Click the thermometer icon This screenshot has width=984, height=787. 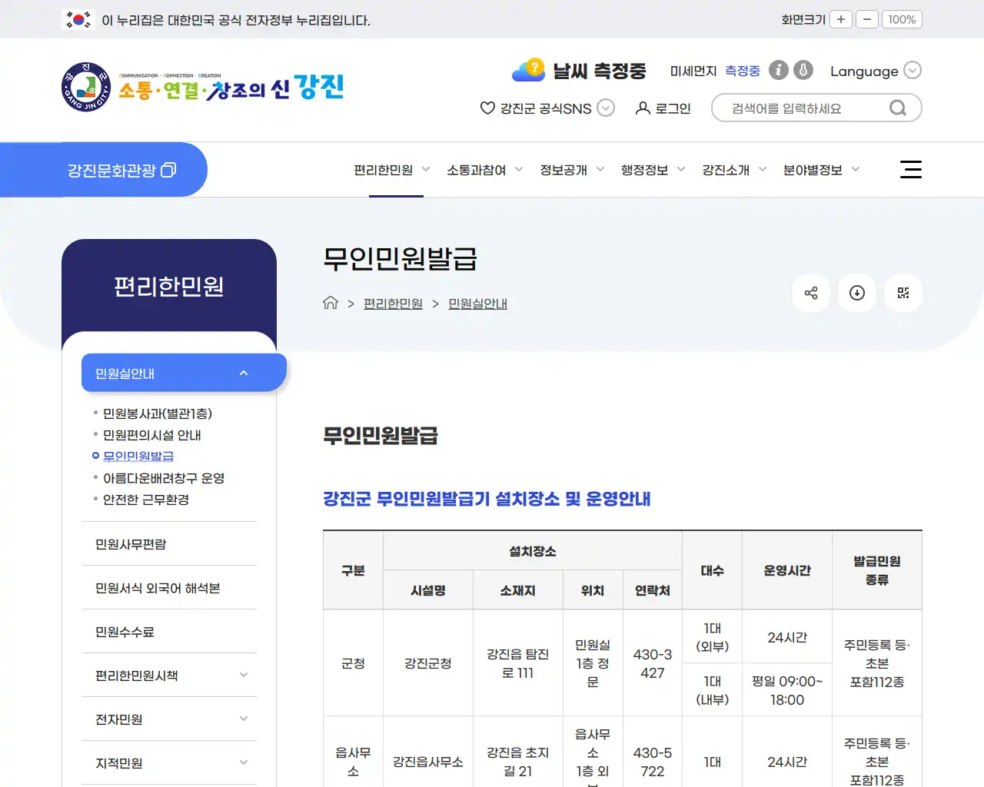[803, 70]
